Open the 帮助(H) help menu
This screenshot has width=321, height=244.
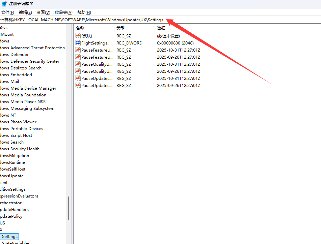pos(84,12)
